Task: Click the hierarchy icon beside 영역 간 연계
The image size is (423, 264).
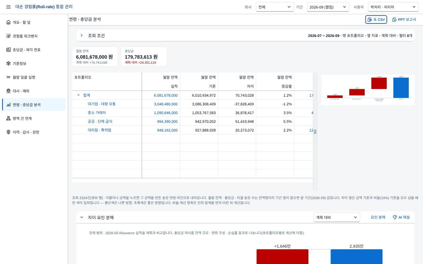Action: pyautogui.click(x=8, y=118)
